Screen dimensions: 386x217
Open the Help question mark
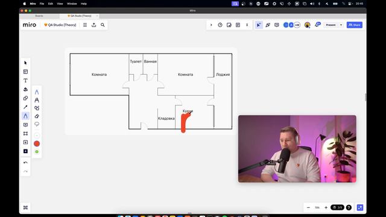tap(349, 207)
